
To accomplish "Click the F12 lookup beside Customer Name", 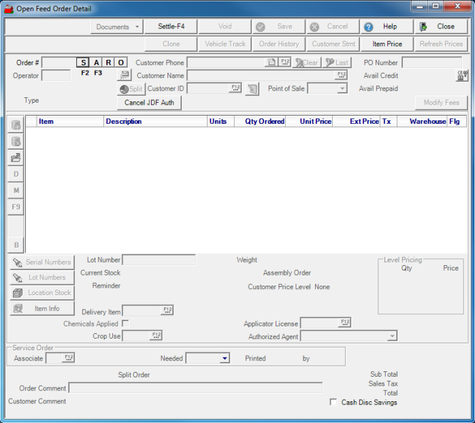I will [x=341, y=75].
